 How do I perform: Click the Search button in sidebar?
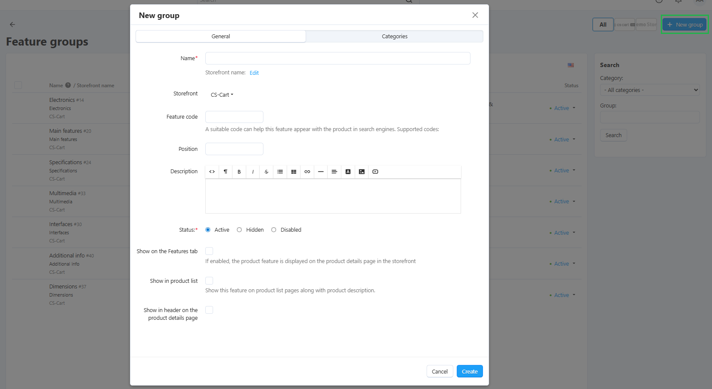pyautogui.click(x=613, y=135)
